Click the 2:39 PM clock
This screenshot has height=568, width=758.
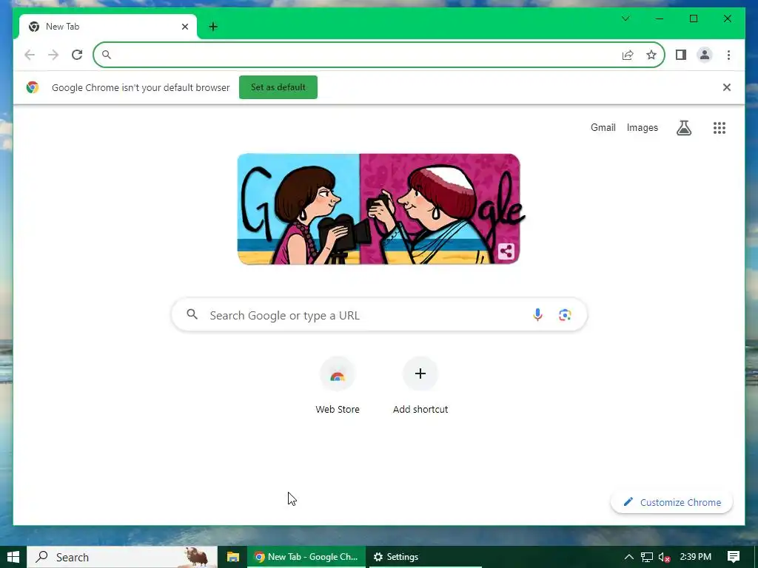pyautogui.click(x=695, y=557)
